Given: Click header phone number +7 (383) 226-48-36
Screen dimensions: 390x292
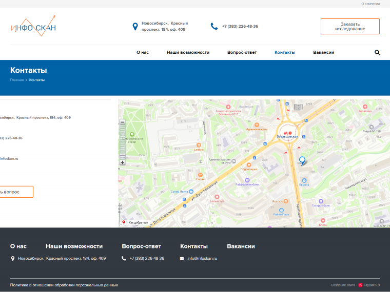Looking at the screenshot, I should [x=240, y=26].
